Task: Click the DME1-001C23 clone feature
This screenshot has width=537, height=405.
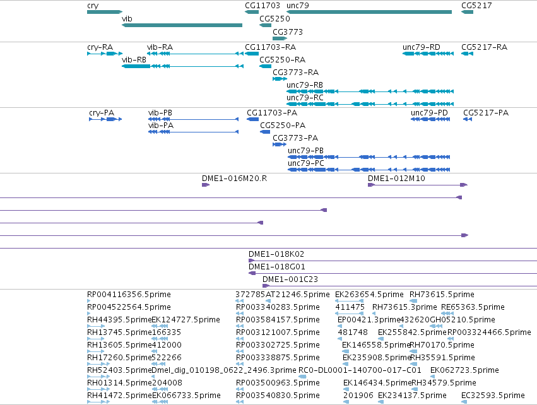Action: (399, 286)
